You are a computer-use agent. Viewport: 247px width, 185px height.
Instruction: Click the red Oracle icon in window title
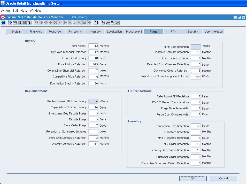pyautogui.click(x=3, y=17)
